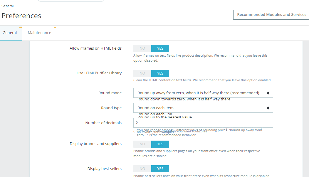This screenshot has width=309, height=177.
Task: Select the General preferences tab
Action: pos(10,33)
